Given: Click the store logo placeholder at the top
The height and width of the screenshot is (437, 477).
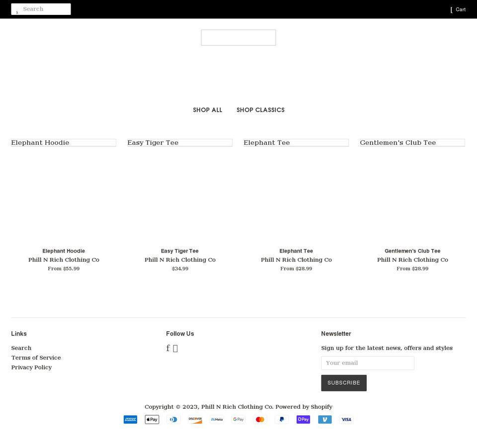Looking at the screenshot, I should tap(238, 38).
